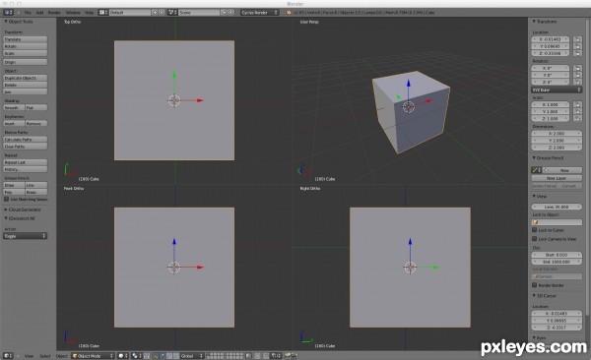The width and height of the screenshot is (591, 360).
Task: Enable Use Sketching Sessions checkbox
Action: pos(7,200)
